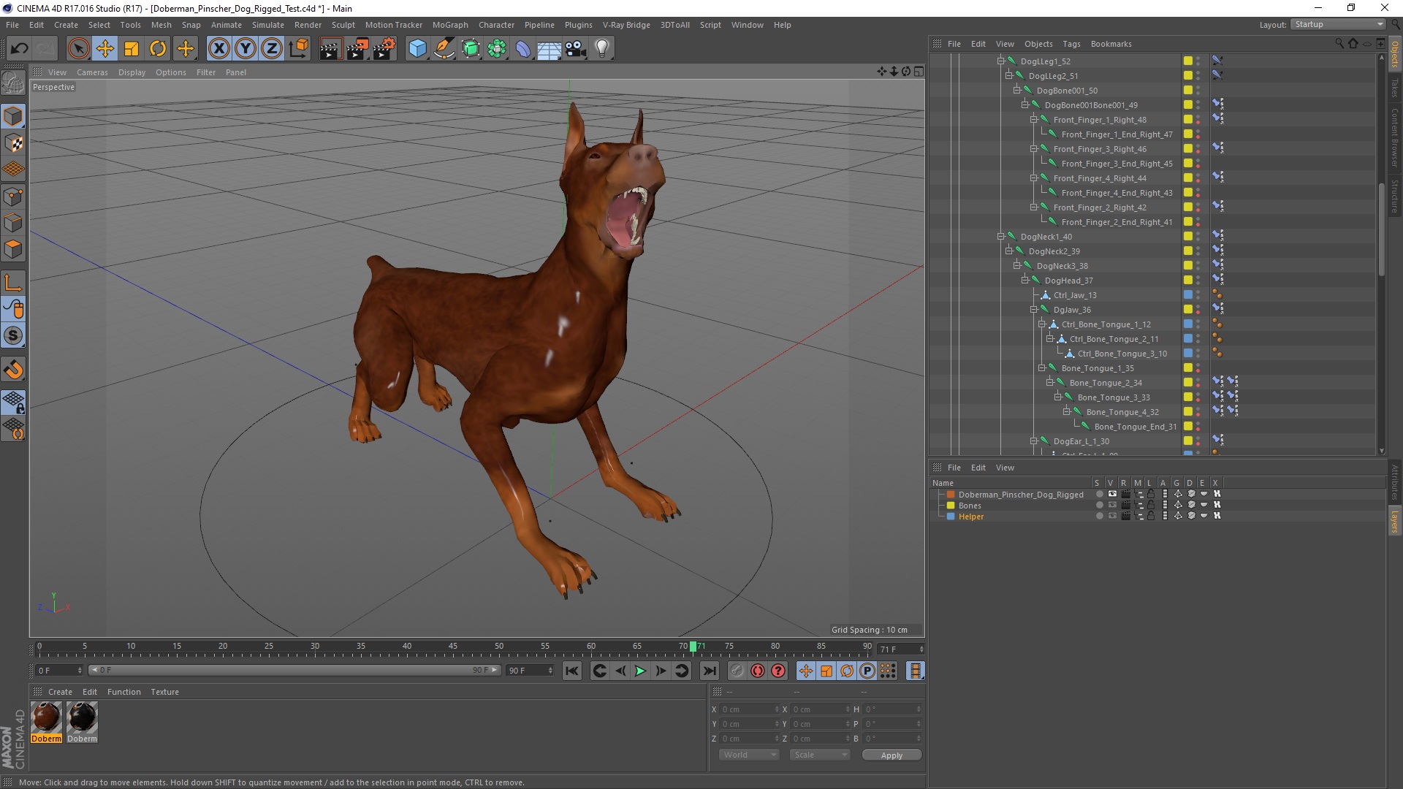Collapse the DogHead_37 hierarchy node

pyautogui.click(x=1025, y=281)
